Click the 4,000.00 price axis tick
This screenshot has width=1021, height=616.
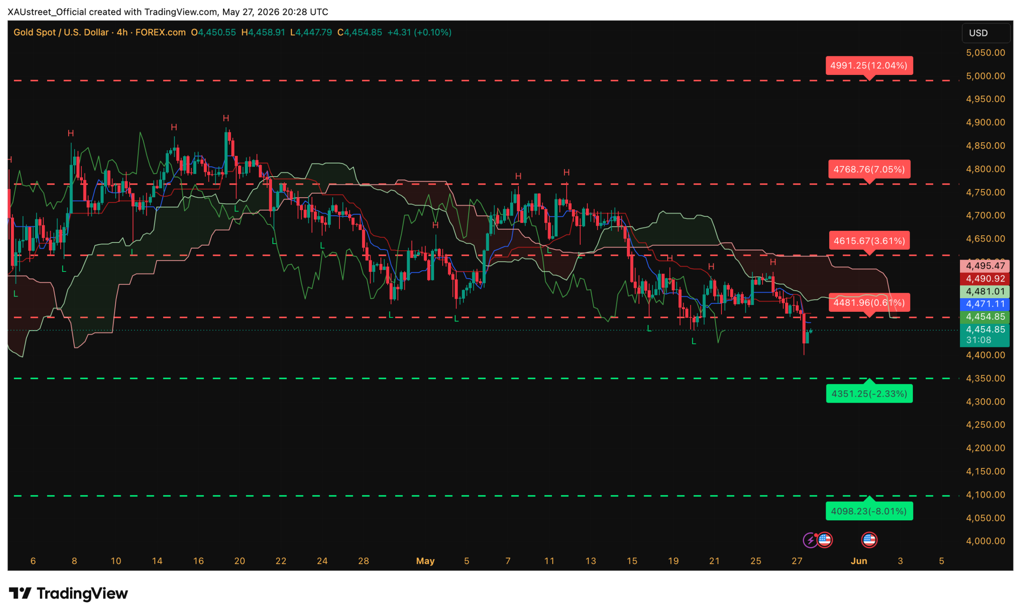tap(986, 541)
